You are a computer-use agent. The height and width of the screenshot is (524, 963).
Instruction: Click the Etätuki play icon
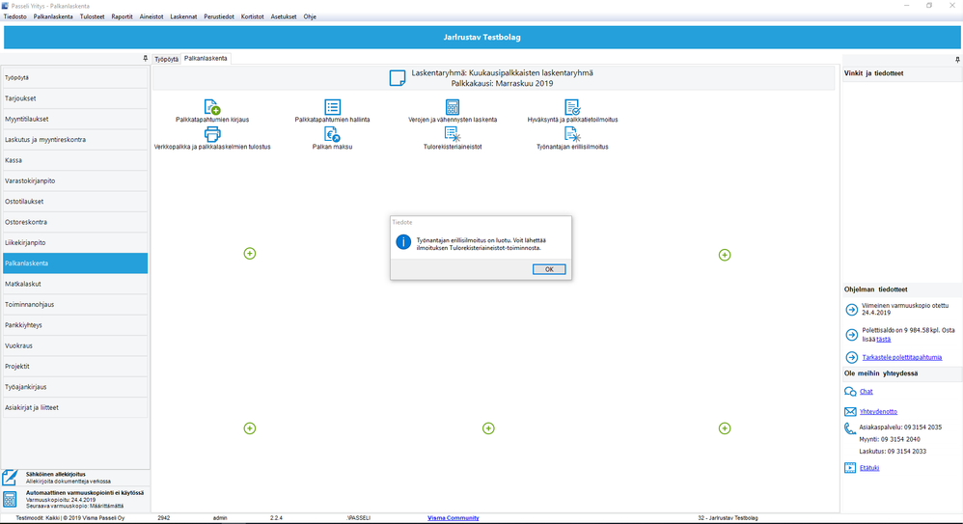tap(850, 467)
